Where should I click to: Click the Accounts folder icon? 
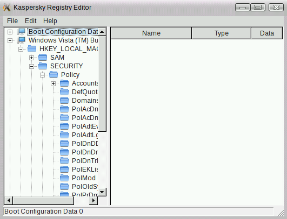click(x=64, y=83)
